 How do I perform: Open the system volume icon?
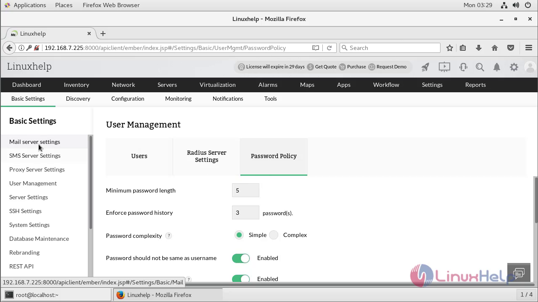point(516,5)
